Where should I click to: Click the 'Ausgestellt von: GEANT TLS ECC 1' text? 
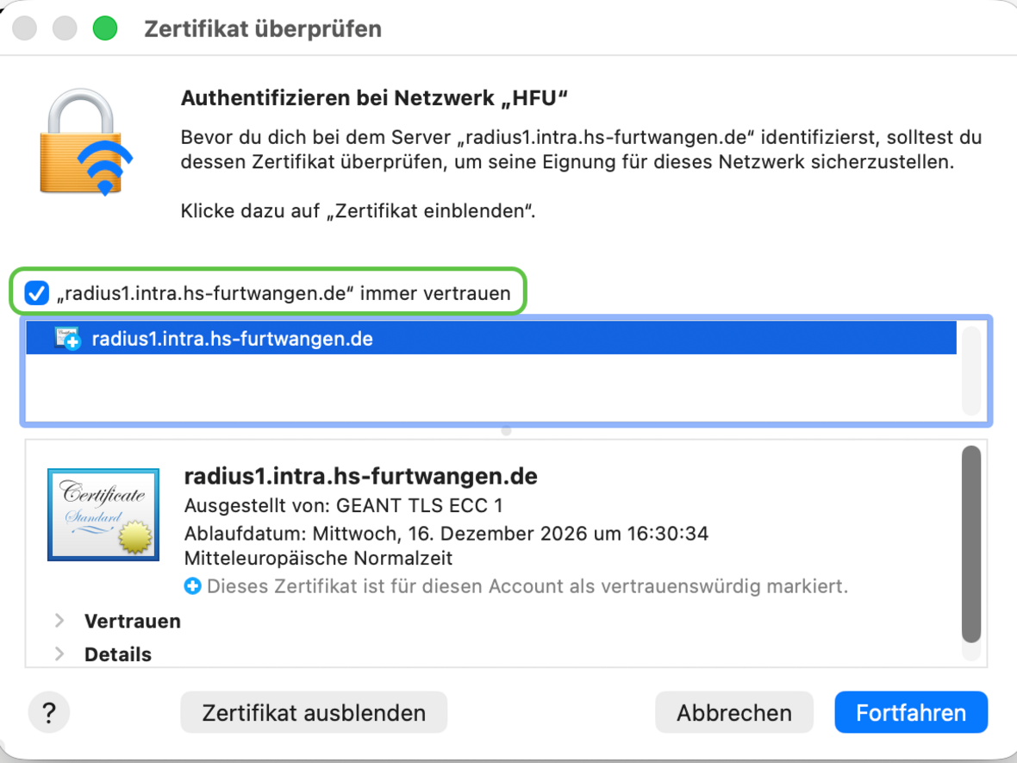click(x=343, y=505)
